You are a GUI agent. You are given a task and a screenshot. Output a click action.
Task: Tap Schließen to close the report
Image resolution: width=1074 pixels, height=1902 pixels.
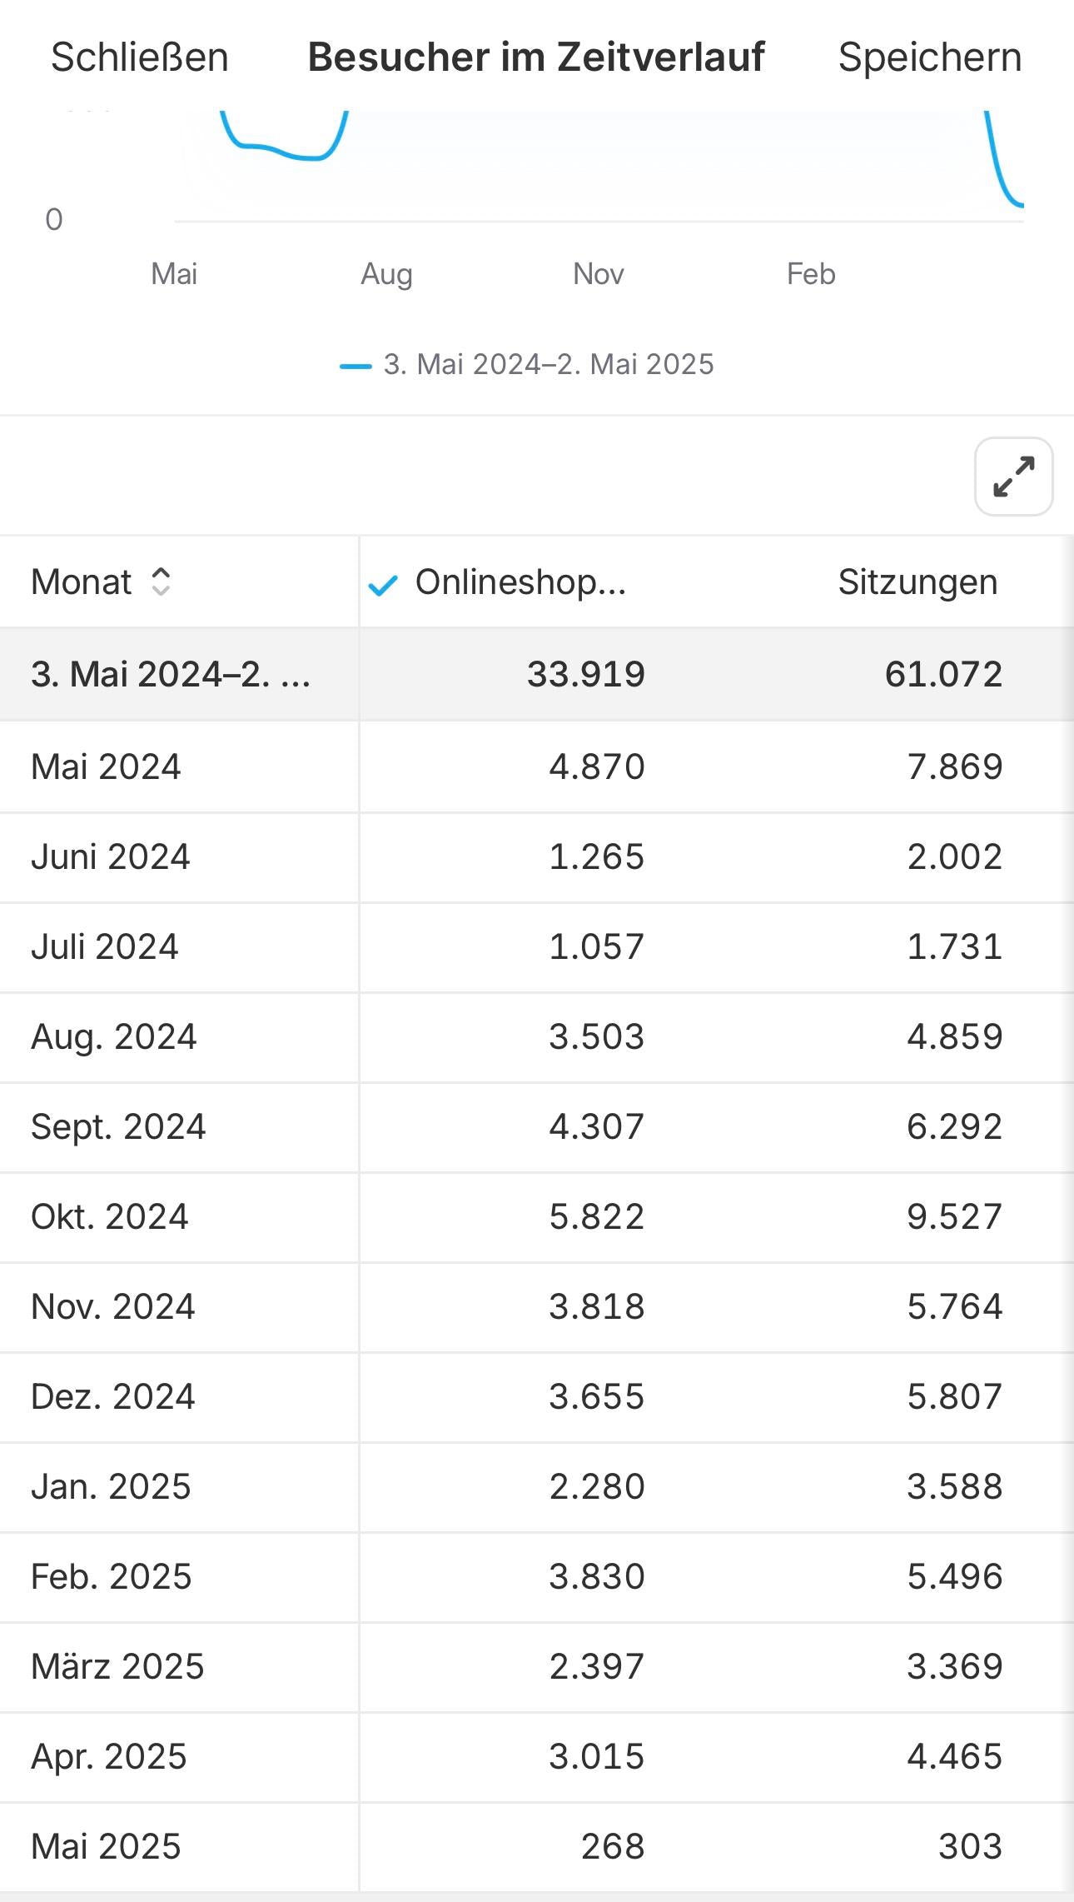tap(140, 57)
